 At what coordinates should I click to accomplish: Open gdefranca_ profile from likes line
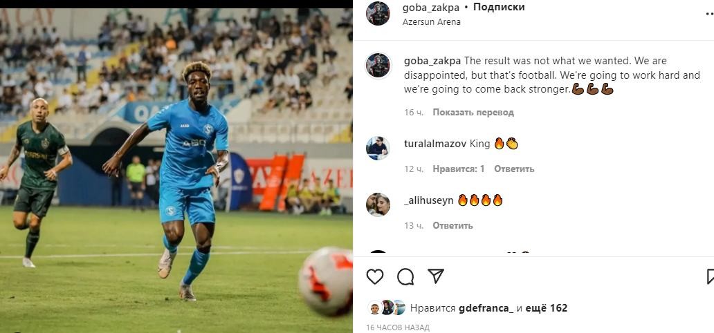click(x=486, y=308)
